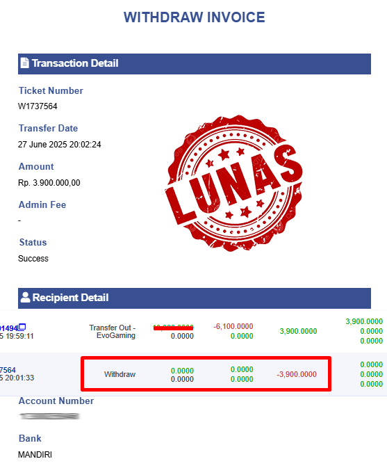Screen dimensions: 387x475
Task: Click the Amount label
Action: coord(36,166)
